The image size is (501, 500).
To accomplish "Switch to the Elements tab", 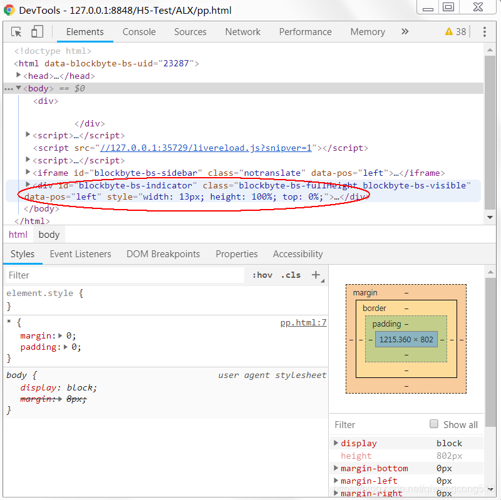I will pos(85,32).
